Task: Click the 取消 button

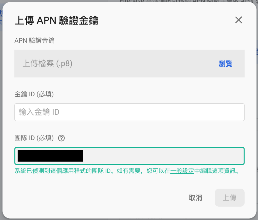Action: 195,198
